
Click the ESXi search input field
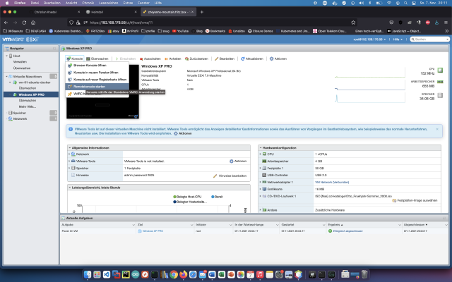click(429, 39)
